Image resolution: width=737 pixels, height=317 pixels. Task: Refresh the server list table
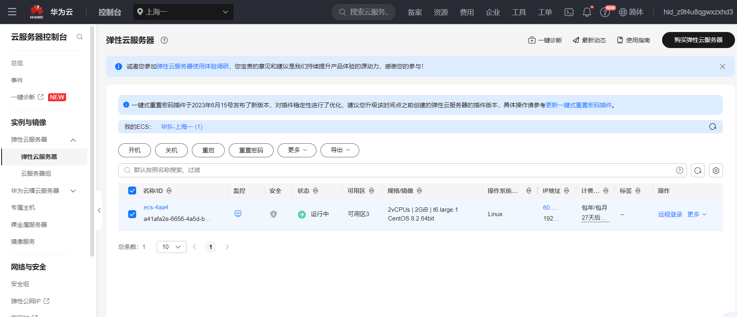(x=698, y=171)
